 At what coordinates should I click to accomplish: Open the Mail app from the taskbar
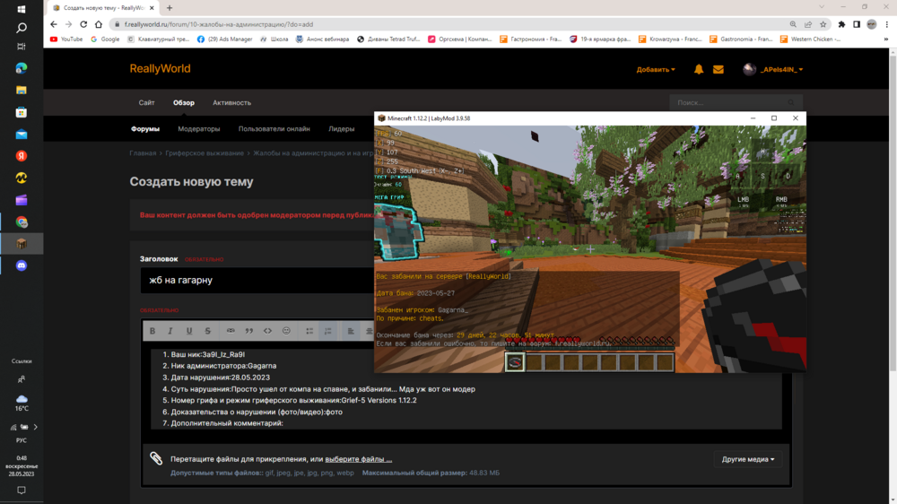[22, 135]
